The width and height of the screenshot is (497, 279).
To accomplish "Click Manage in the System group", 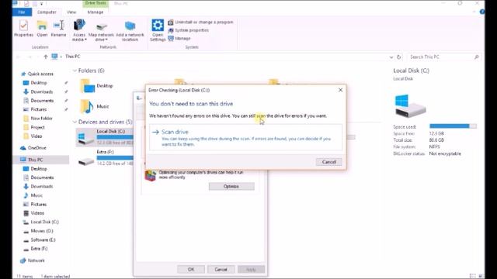I will [179, 38].
